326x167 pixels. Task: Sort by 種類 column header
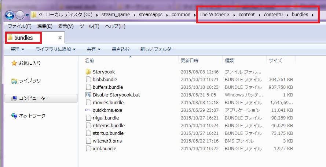pyautogui.click(x=229, y=61)
